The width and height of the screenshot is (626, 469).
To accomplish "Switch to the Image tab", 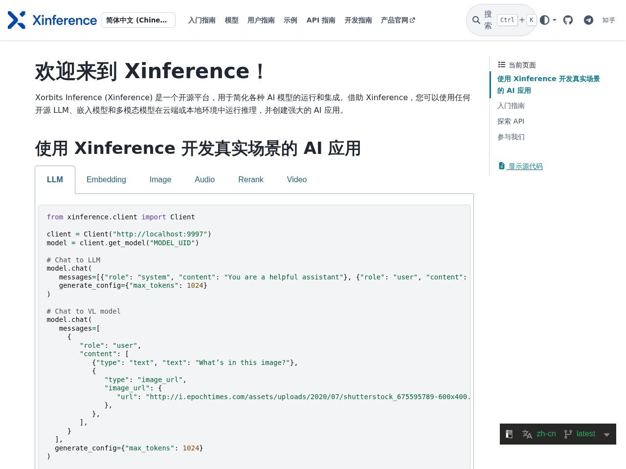I will tap(160, 180).
